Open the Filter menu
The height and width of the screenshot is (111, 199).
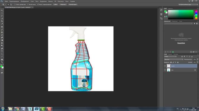[50, 1]
